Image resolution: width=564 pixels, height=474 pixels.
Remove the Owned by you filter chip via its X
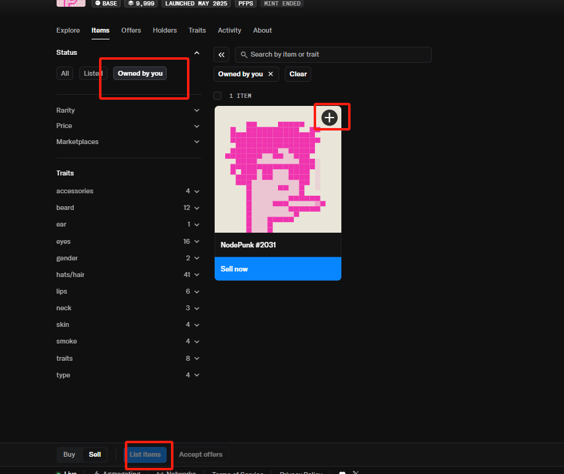click(x=271, y=74)
